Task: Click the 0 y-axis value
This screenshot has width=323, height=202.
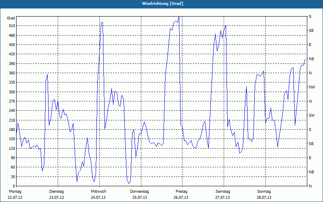Action: coord(14,186)
